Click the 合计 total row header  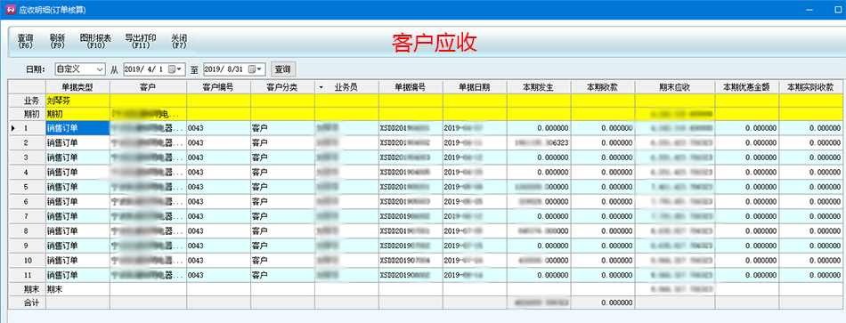coord(27,303)
